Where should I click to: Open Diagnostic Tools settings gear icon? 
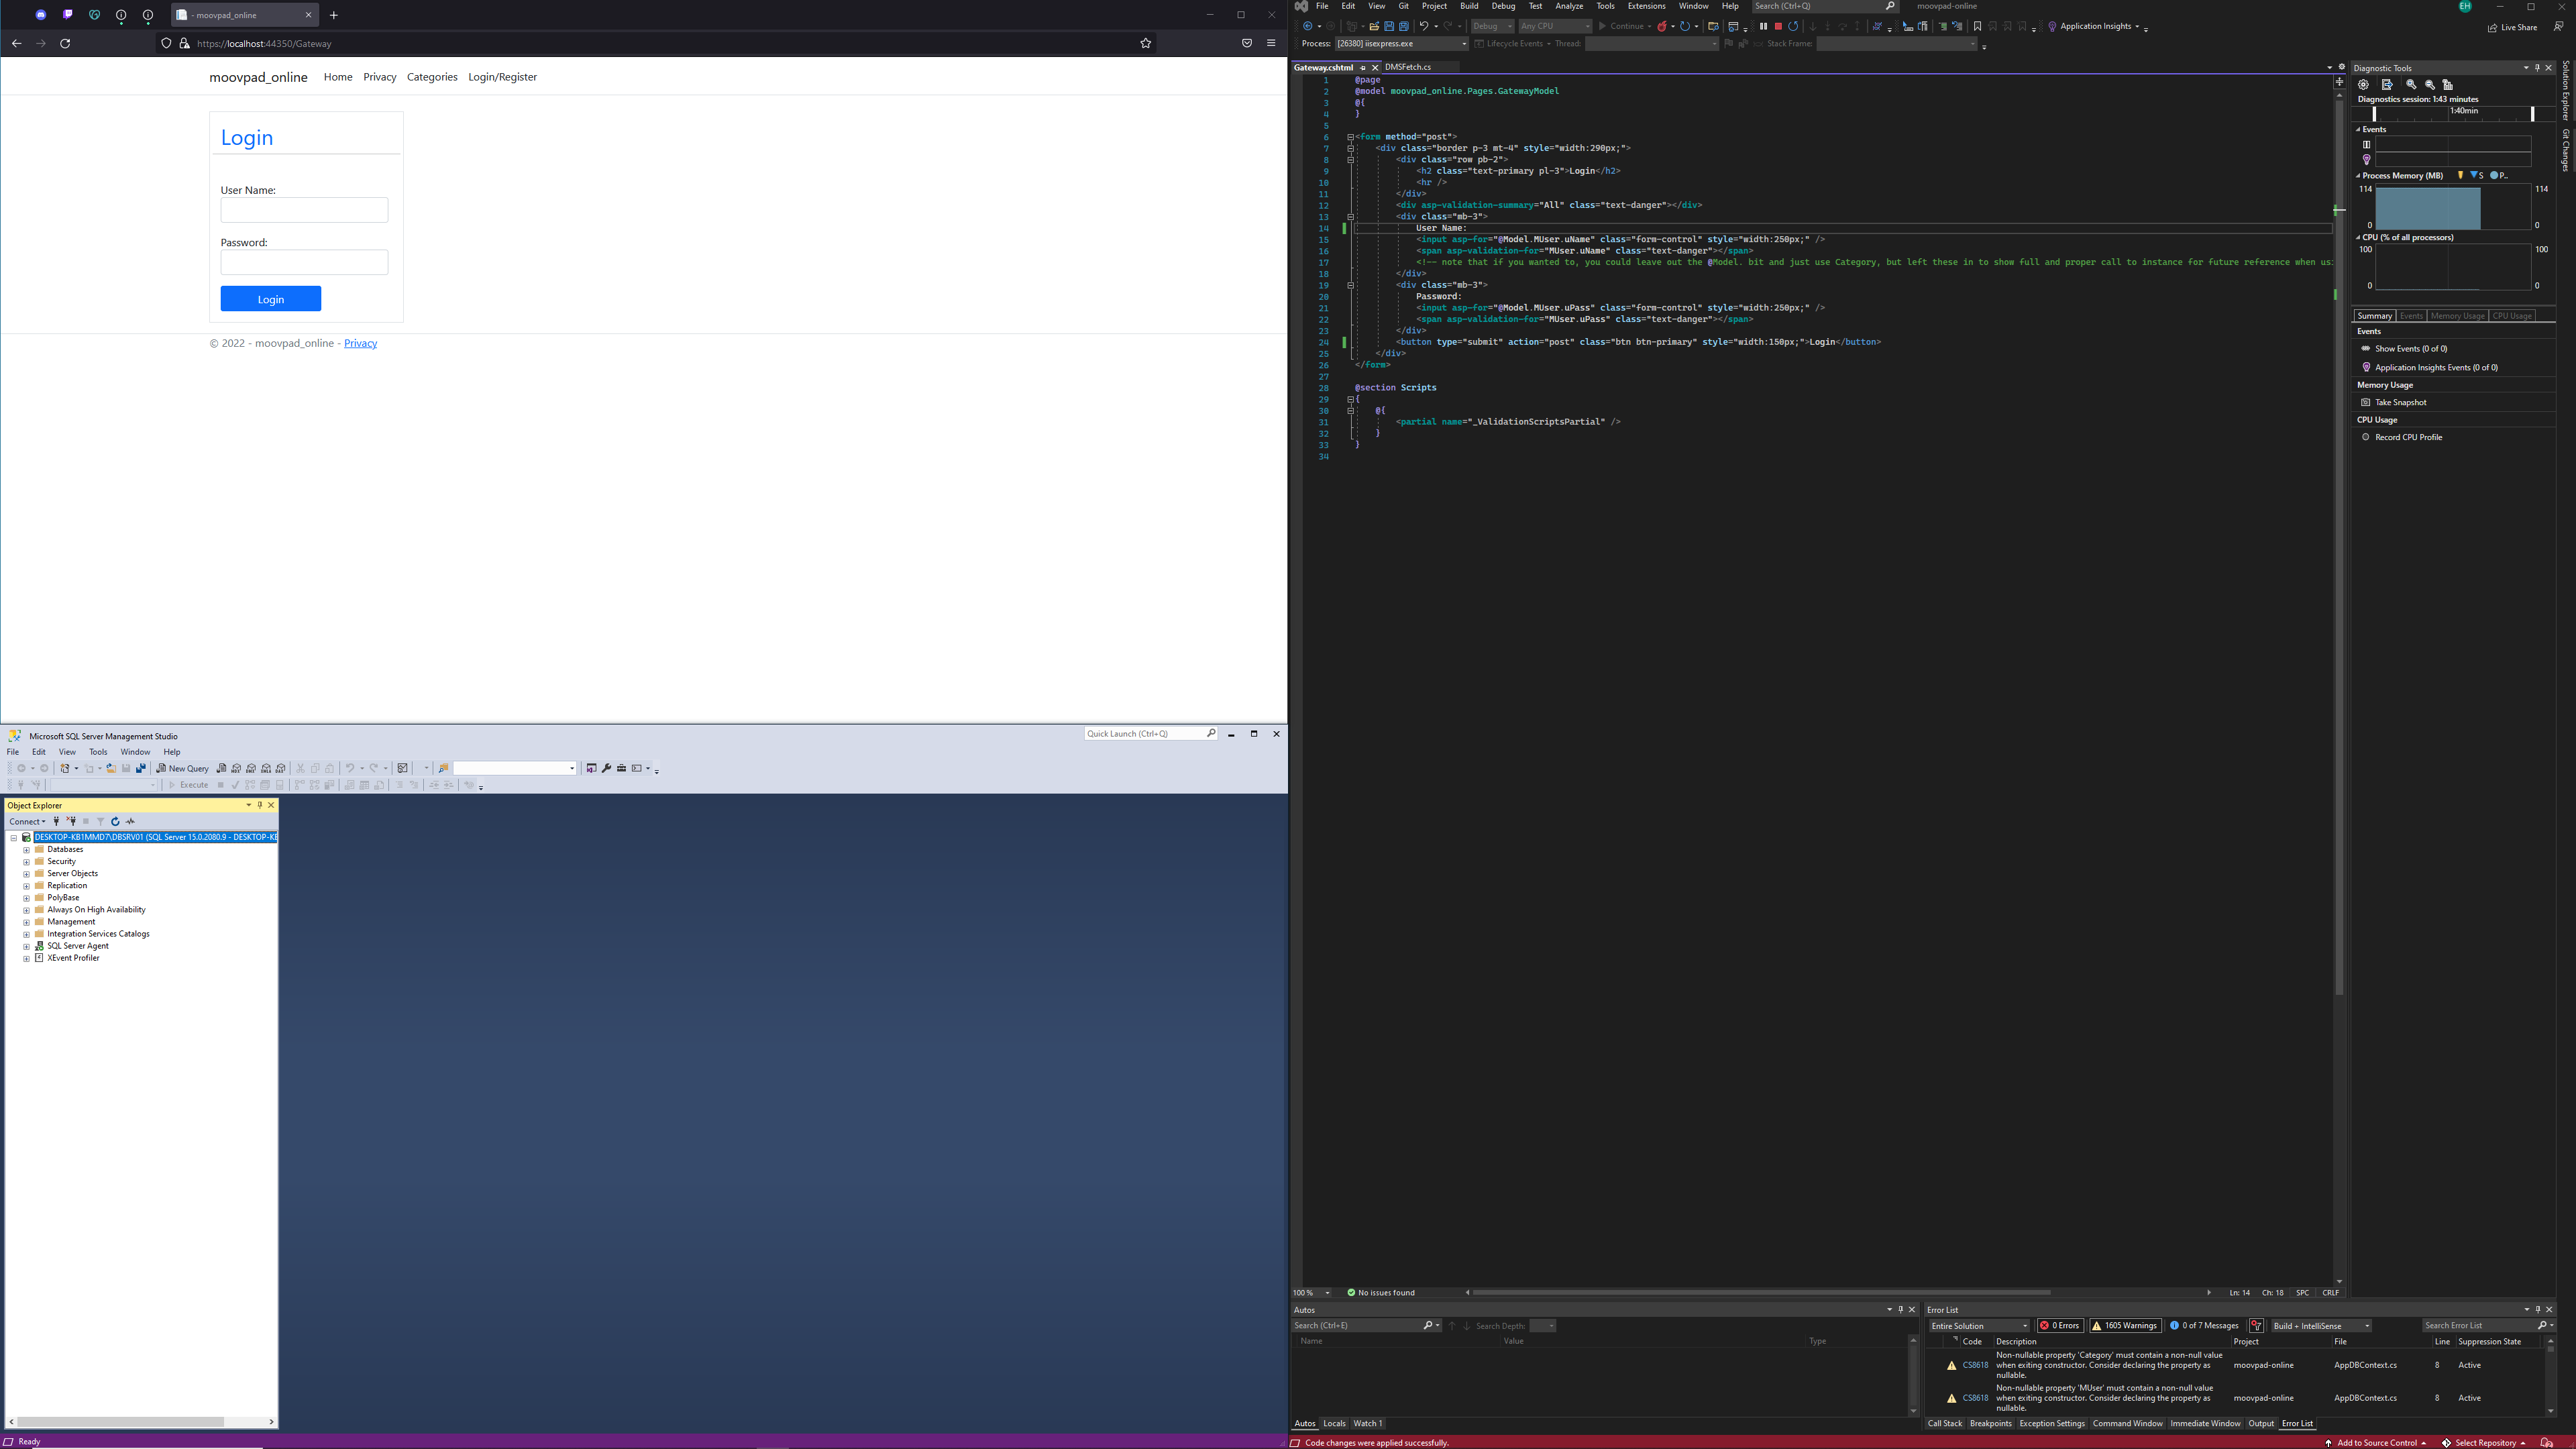tap(2364, 85)
